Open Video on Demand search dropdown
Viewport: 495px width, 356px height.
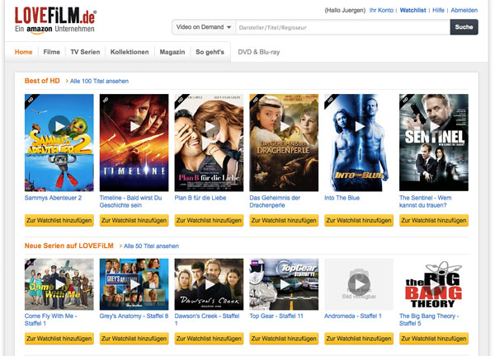pos(203,27)
